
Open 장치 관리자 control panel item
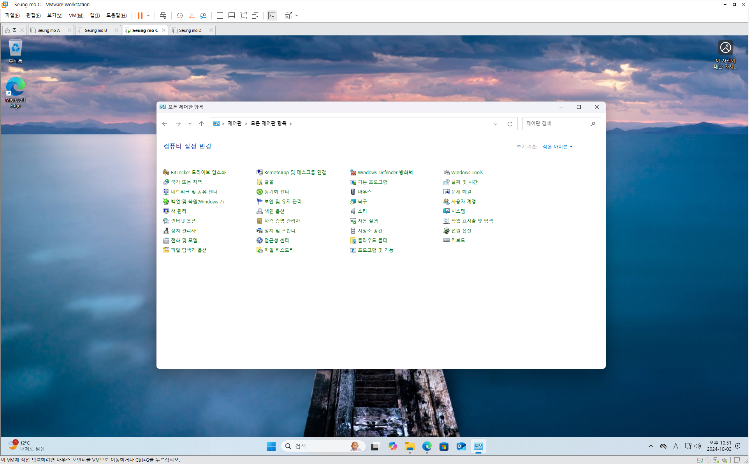coord(183,231)
